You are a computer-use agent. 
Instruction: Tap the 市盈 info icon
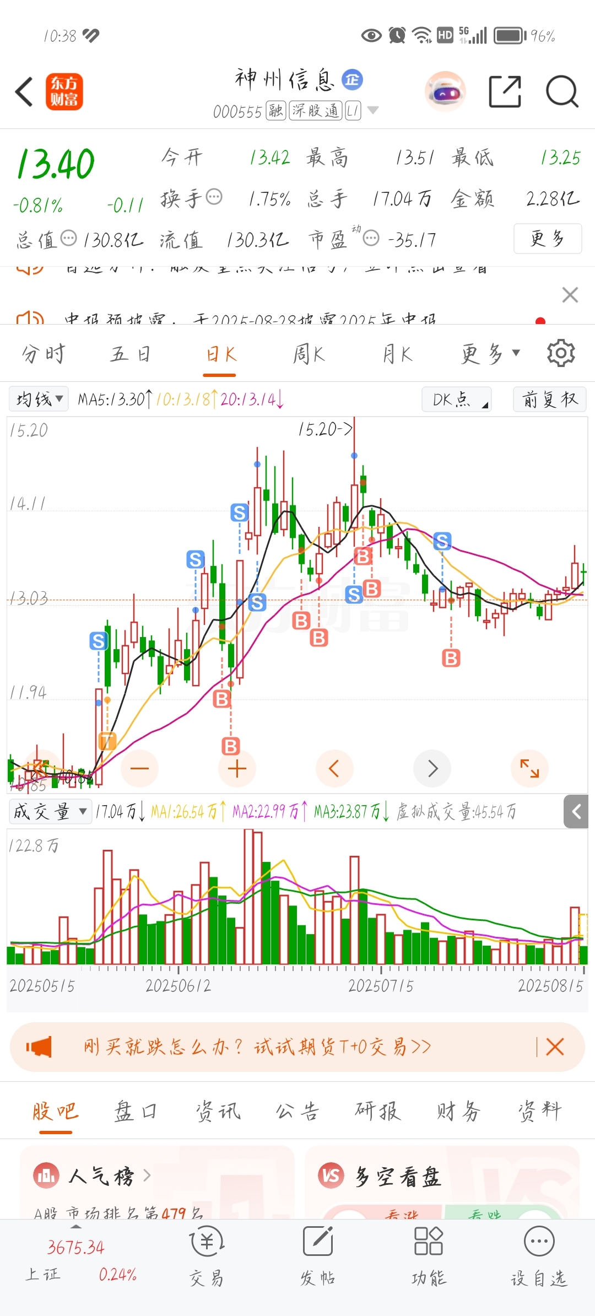[371, 239]
